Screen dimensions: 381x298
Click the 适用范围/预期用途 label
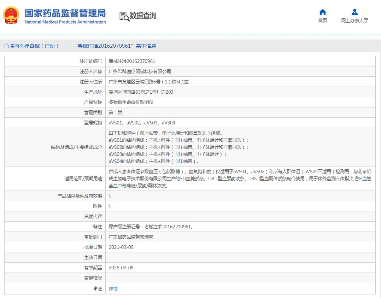tap(83, 179)
